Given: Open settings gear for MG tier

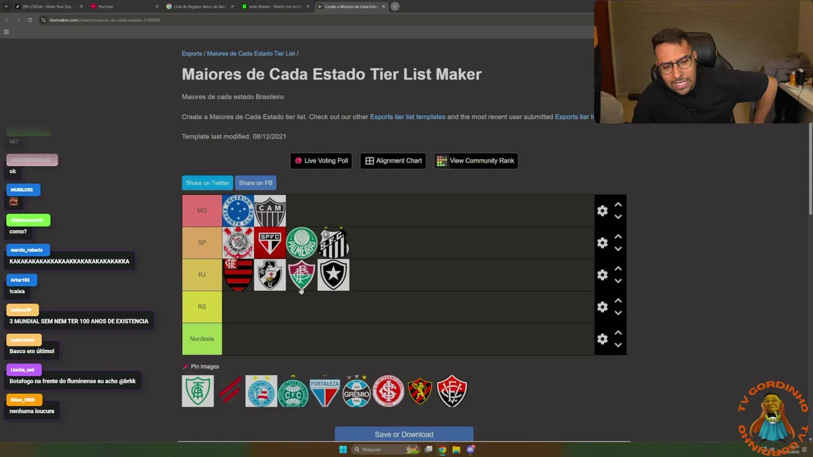Looking at the screenshot, I should pos(602,211).
